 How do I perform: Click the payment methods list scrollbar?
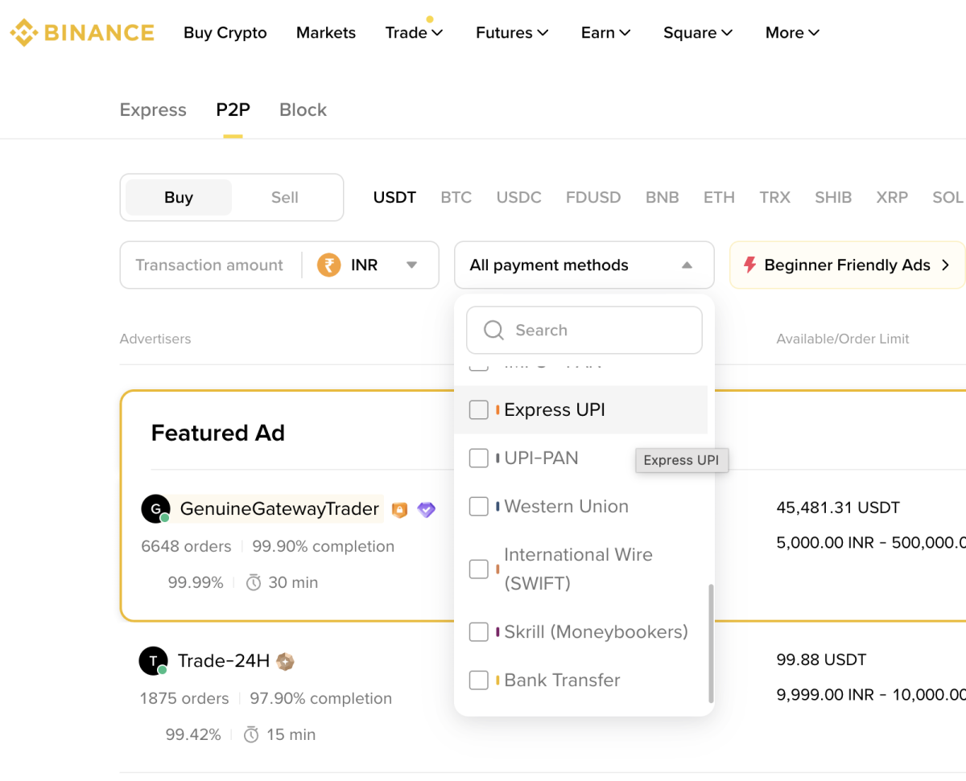pos(711,642)
